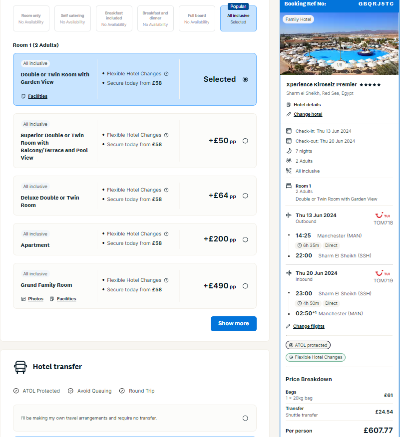The width and height of the screenshot is (400, 437).
Task: Click the hotel transfer bus icon
Action: pos(20,367)
